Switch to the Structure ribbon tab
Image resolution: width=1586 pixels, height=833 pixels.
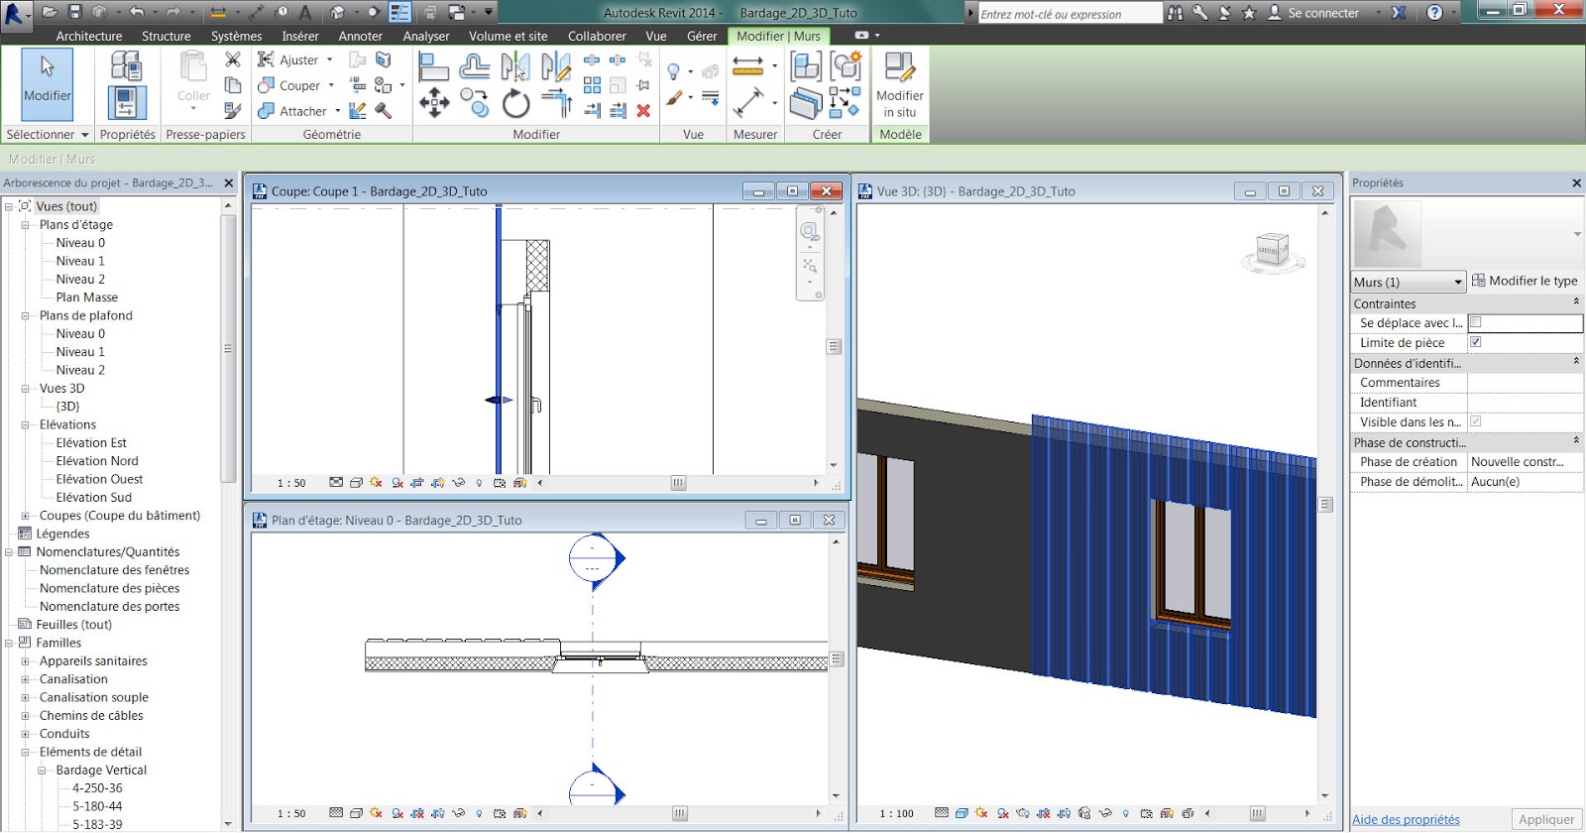coord(167,36)
